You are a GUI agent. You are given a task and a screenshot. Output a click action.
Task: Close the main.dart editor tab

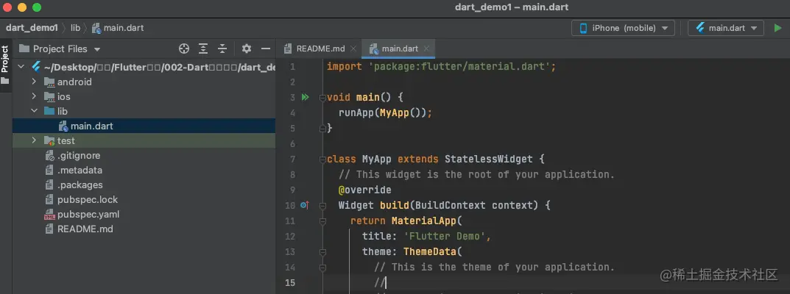[427, 49]
